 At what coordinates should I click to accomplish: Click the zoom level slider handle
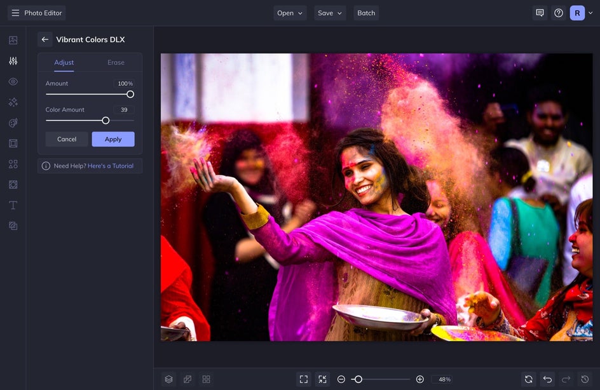pos(358,379)
